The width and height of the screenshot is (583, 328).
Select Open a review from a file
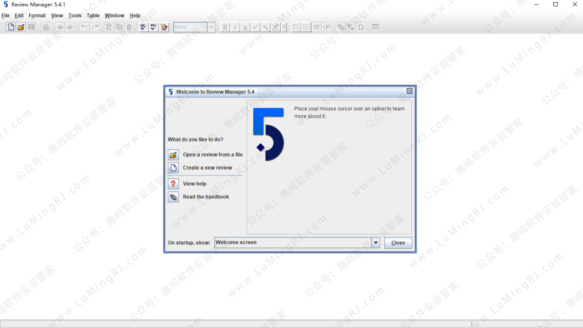[x=213, y=155]
